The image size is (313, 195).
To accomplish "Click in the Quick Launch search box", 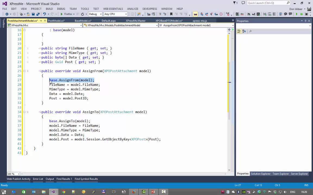I will 268,3.
